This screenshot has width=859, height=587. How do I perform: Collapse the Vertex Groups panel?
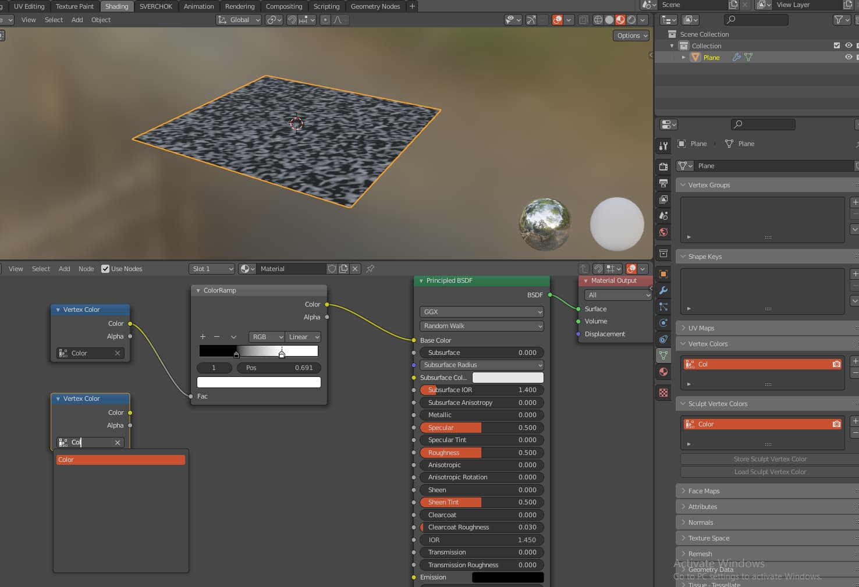pos(683,185)
